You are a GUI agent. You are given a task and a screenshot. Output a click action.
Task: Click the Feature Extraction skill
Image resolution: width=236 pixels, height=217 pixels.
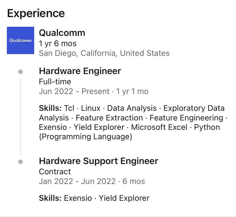109,118
